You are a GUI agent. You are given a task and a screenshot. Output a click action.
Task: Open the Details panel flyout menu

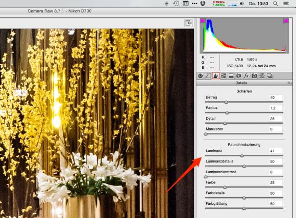[289, 83]
